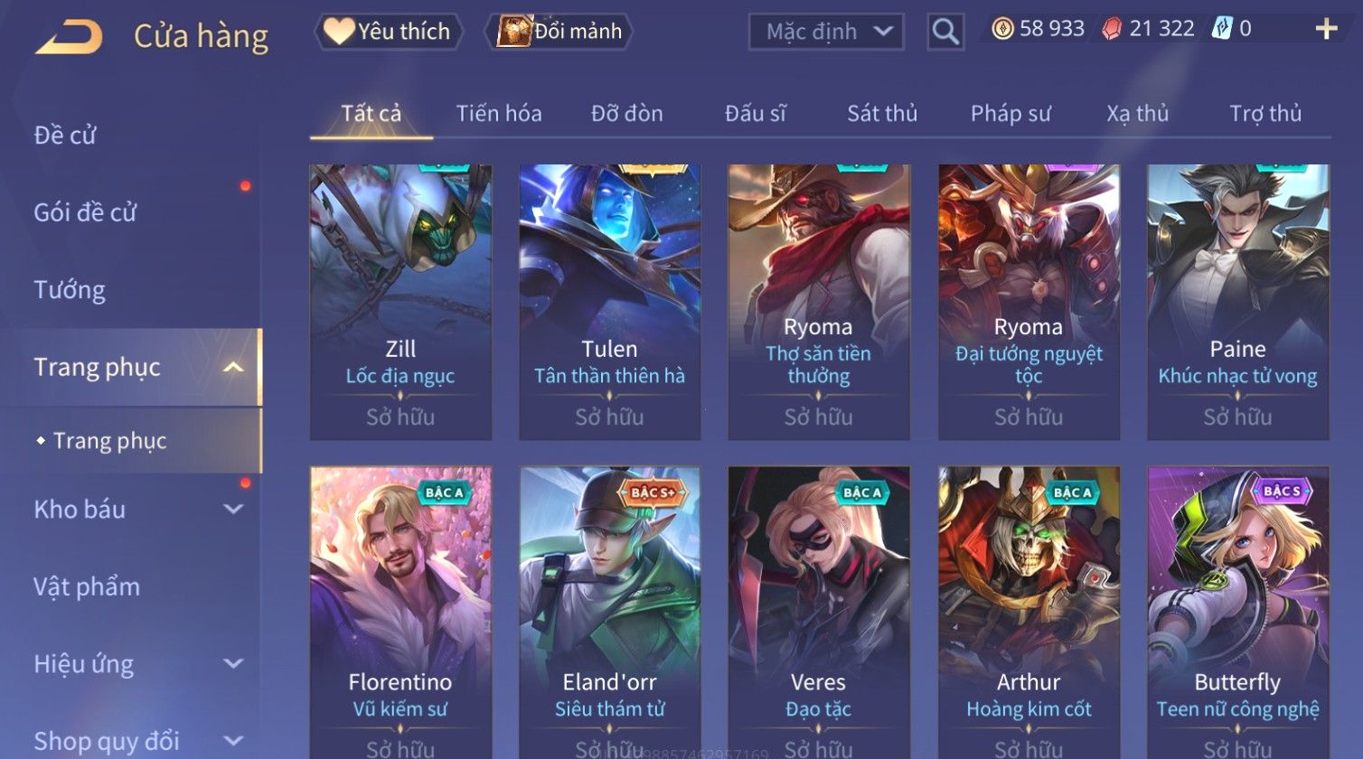This screenshot has height=759, width=1363.
Task: Select the Tiến hóa tab
Action: click(x=499, y=114)
